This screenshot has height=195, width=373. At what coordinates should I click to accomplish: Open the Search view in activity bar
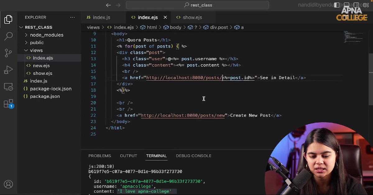click(x=8, y=36)
